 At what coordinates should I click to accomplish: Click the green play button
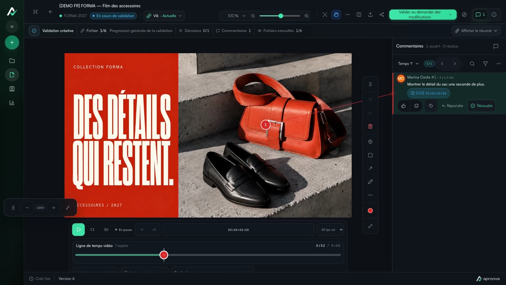coord(78,230)
